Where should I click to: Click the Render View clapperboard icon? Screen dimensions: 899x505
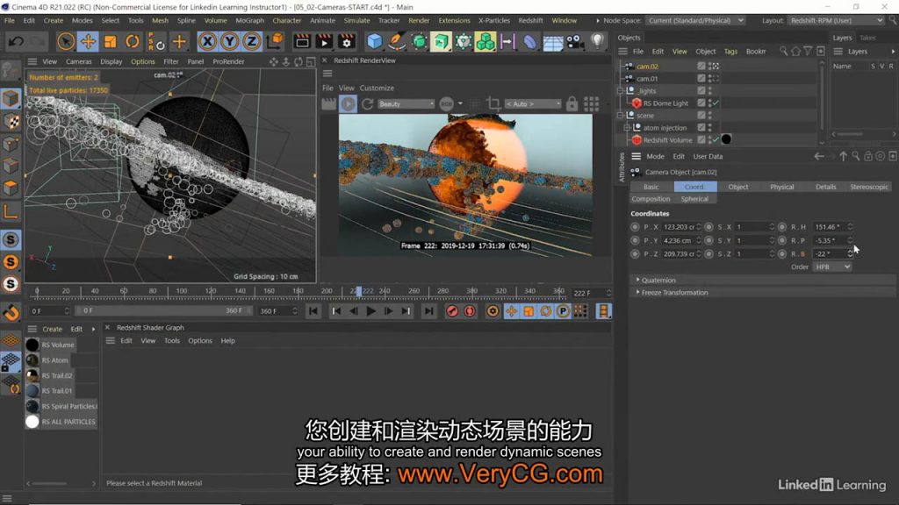(x=302, y=41)
